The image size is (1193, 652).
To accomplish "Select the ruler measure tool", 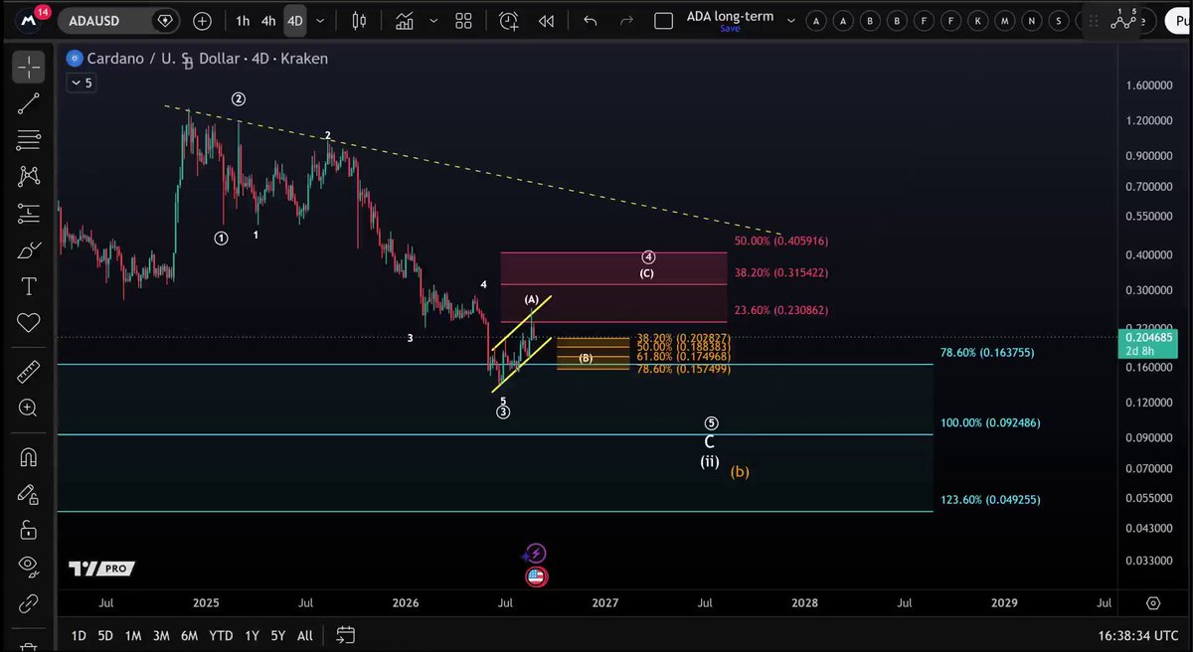I will pos(28,372).
